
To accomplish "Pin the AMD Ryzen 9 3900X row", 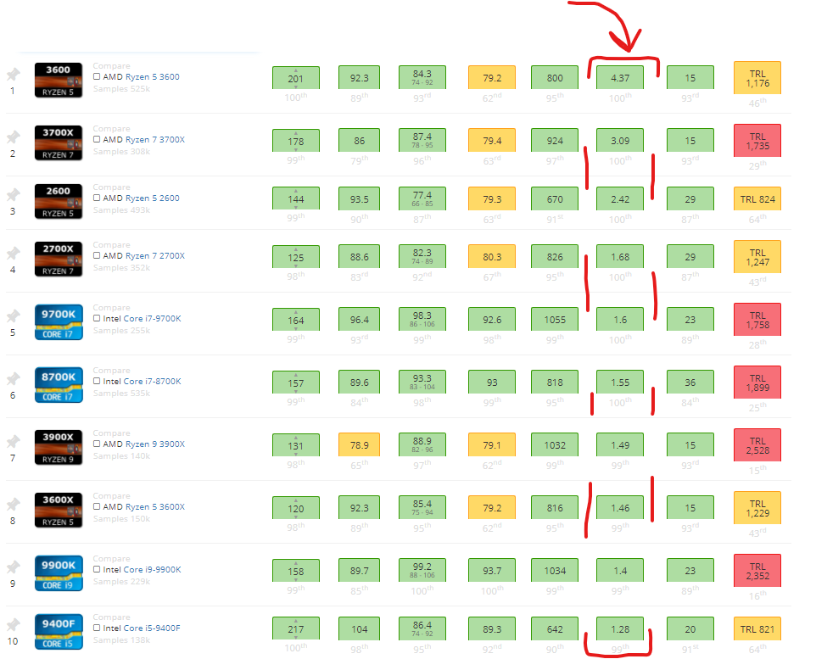I will click(13, 442).
